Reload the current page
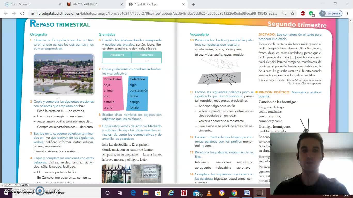353x198 pixels. click(x=22, y=13)
